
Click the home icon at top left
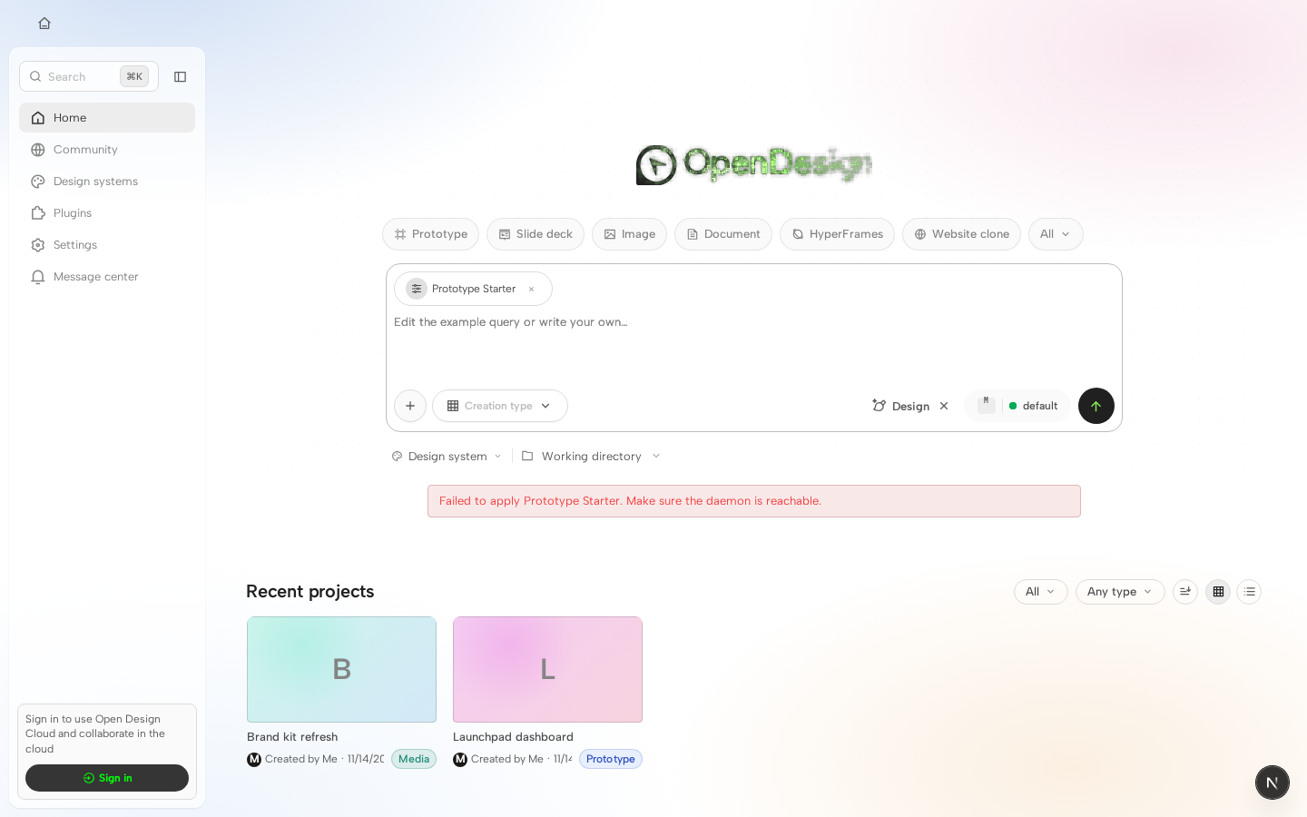coord(44,24)
